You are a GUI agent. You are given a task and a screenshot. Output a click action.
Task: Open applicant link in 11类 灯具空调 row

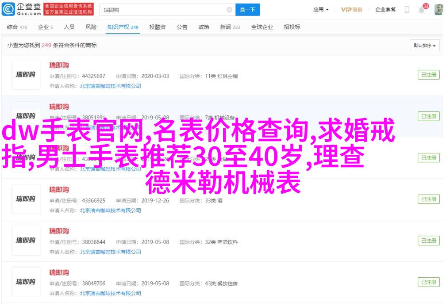coord(110,86)
